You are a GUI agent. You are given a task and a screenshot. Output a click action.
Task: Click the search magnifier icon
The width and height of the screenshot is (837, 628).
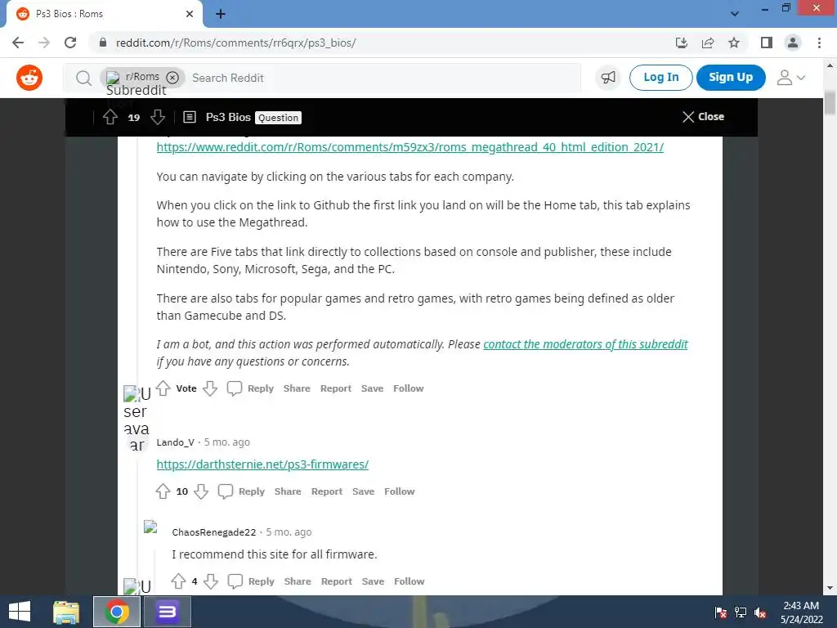[83, 78]
